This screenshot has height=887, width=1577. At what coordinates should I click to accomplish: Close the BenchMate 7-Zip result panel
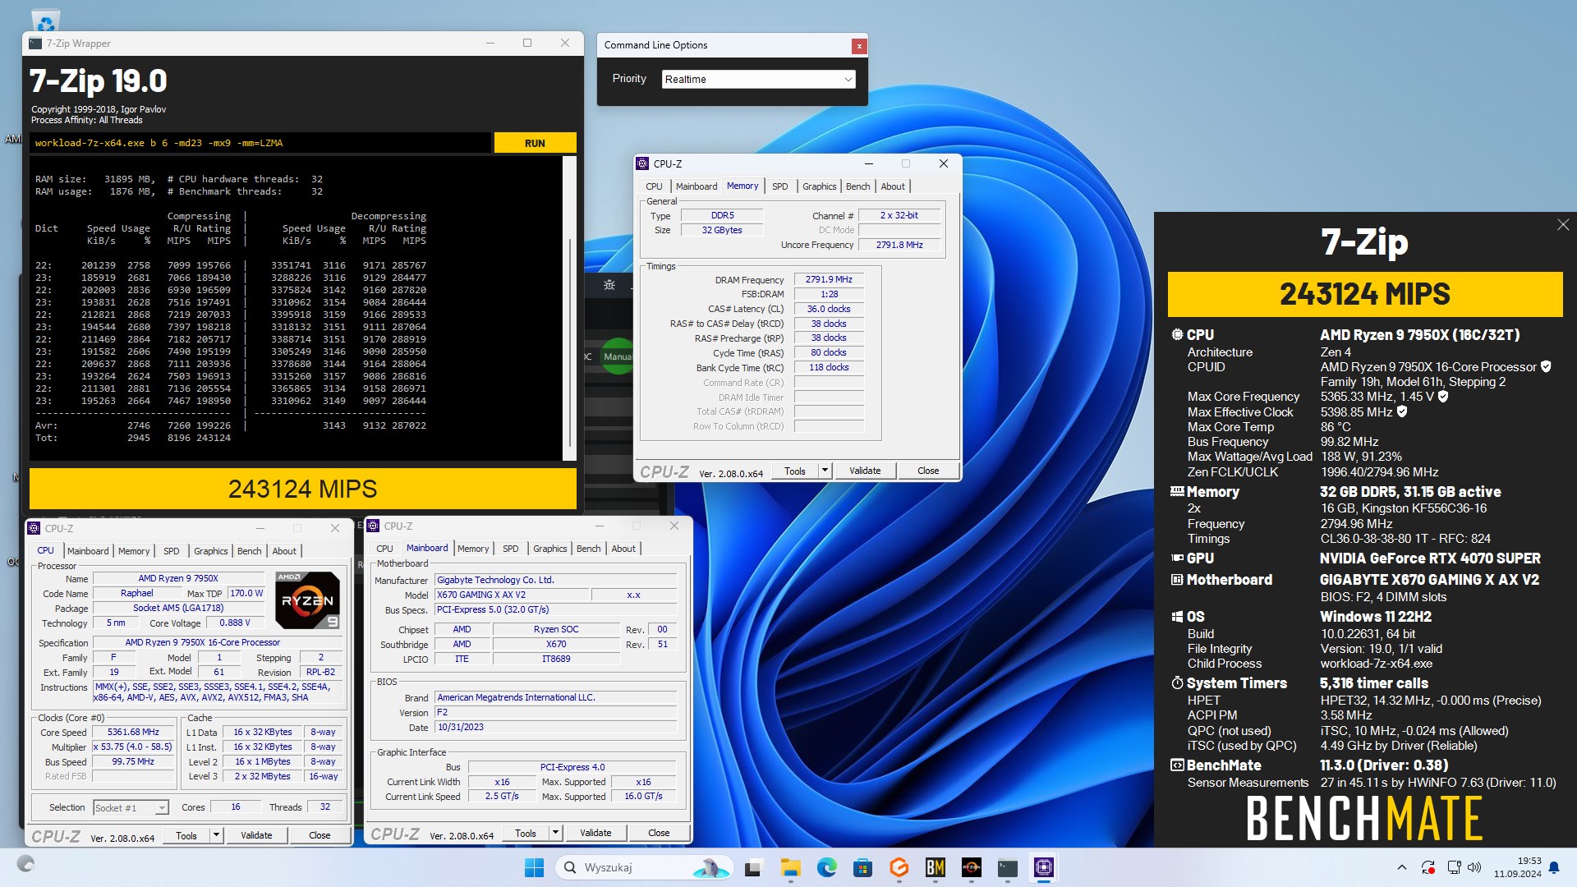1562,225
